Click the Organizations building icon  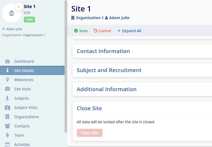pos(8,117)
